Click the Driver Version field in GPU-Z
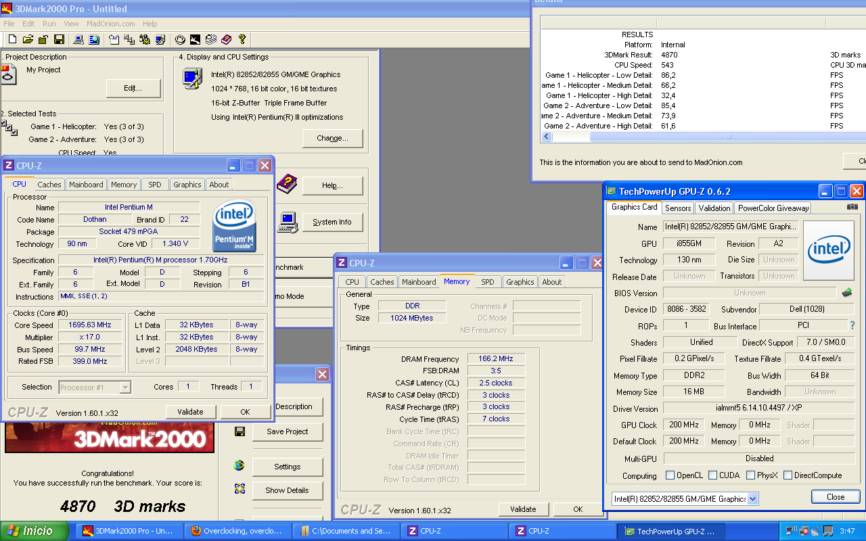The image size is (866, 541). [x=758, y=408]
